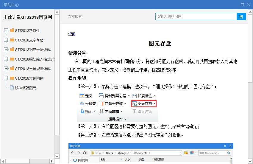Expand the GTJ2018钢筋平法详解 tree node

click(6, 49)
